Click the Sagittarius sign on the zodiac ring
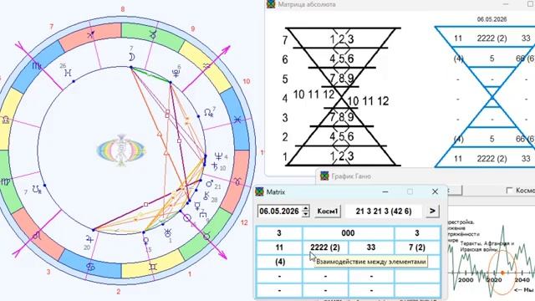This screenshot has width=535, height=301. (x=91, y=34)
